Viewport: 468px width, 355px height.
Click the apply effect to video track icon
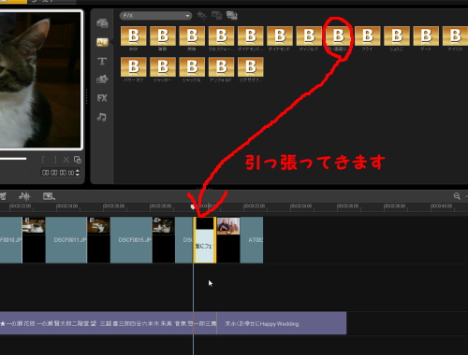coord(216,15)
